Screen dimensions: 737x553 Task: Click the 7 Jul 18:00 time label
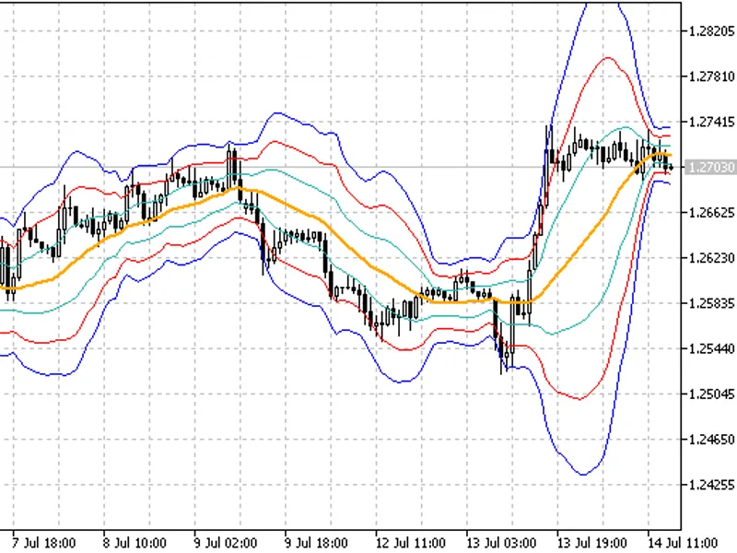(43, 543)
